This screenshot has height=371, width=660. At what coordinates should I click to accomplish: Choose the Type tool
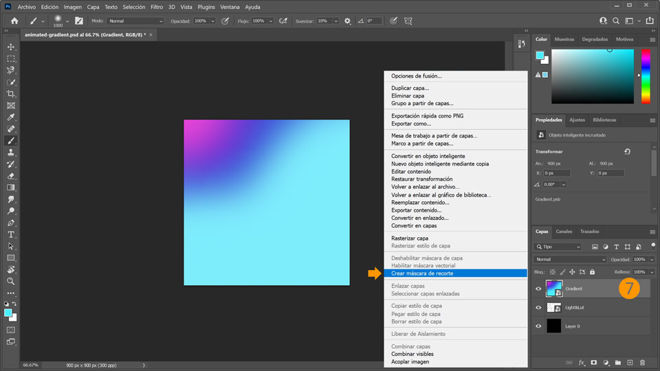click(x=11, y=234)
